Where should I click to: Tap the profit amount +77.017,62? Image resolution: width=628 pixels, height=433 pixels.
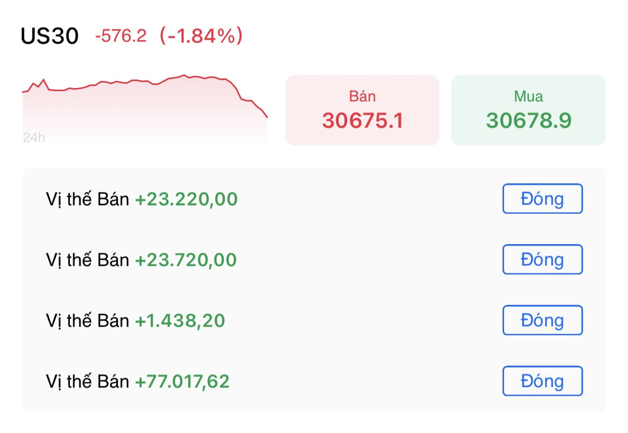click(x=182, y=381)
